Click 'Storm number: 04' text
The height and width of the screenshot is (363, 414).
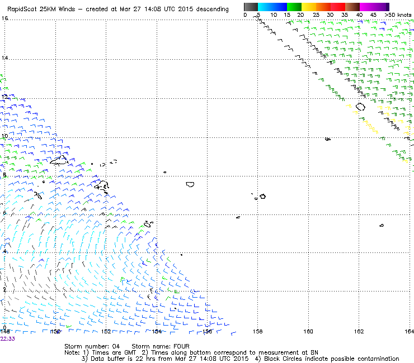click(x=92, y=346)
